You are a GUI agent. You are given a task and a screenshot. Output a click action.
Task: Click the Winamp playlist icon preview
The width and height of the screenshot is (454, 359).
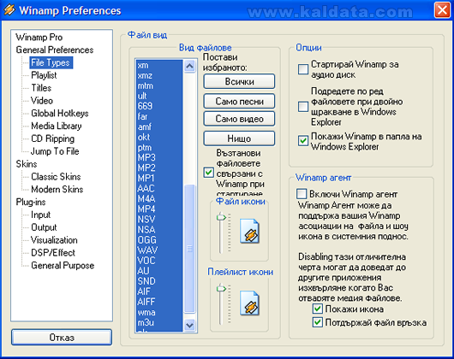coord(249,303)
